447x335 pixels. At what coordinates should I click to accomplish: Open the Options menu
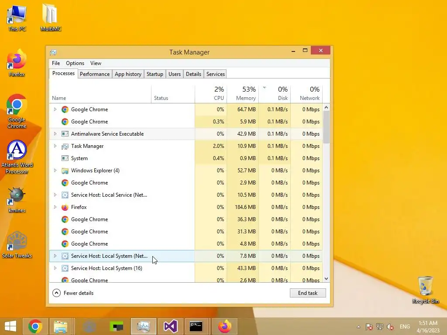75,63
